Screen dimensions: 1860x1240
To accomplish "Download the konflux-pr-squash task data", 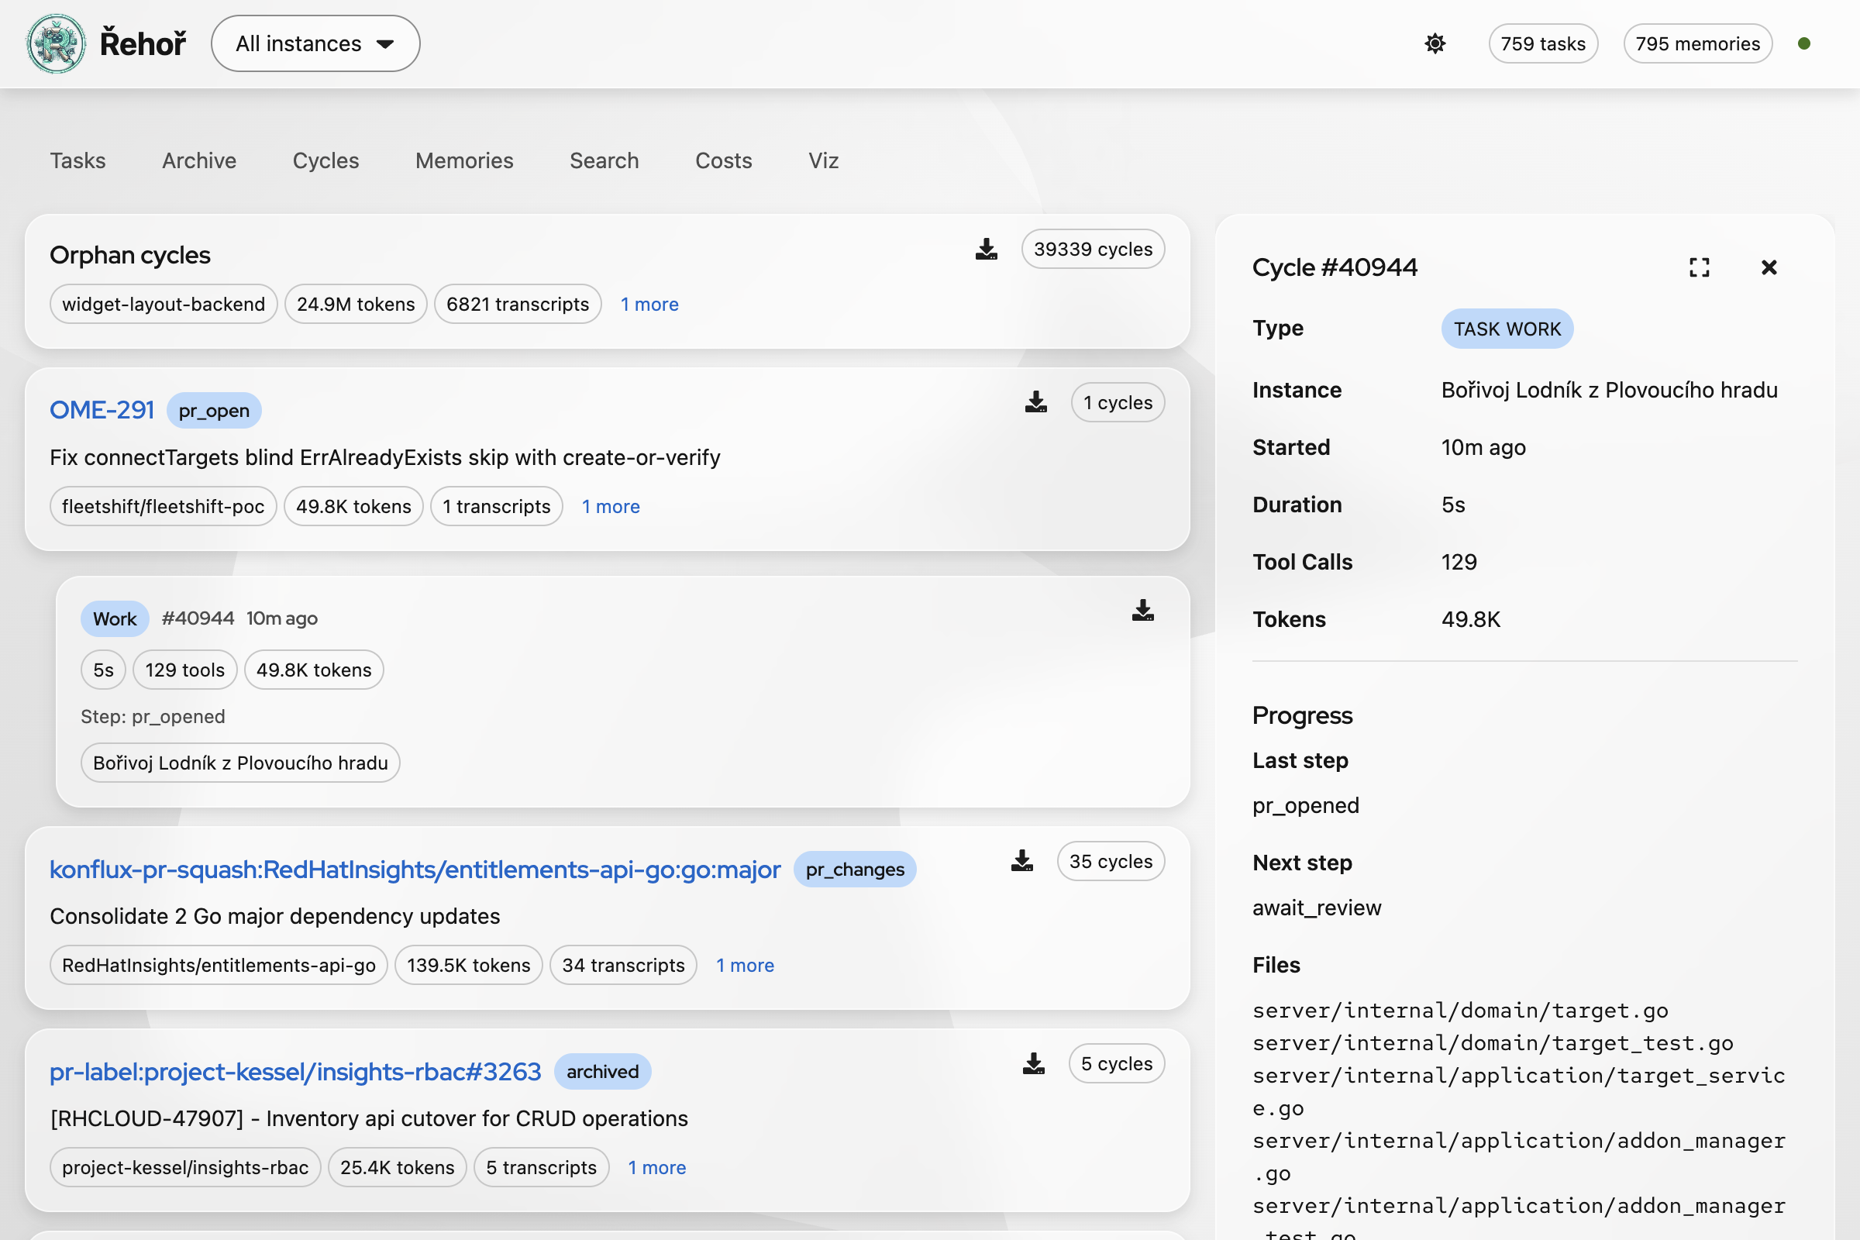I will pos(1021,861).
